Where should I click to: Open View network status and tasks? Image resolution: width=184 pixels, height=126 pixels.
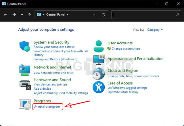coord(53,73)
